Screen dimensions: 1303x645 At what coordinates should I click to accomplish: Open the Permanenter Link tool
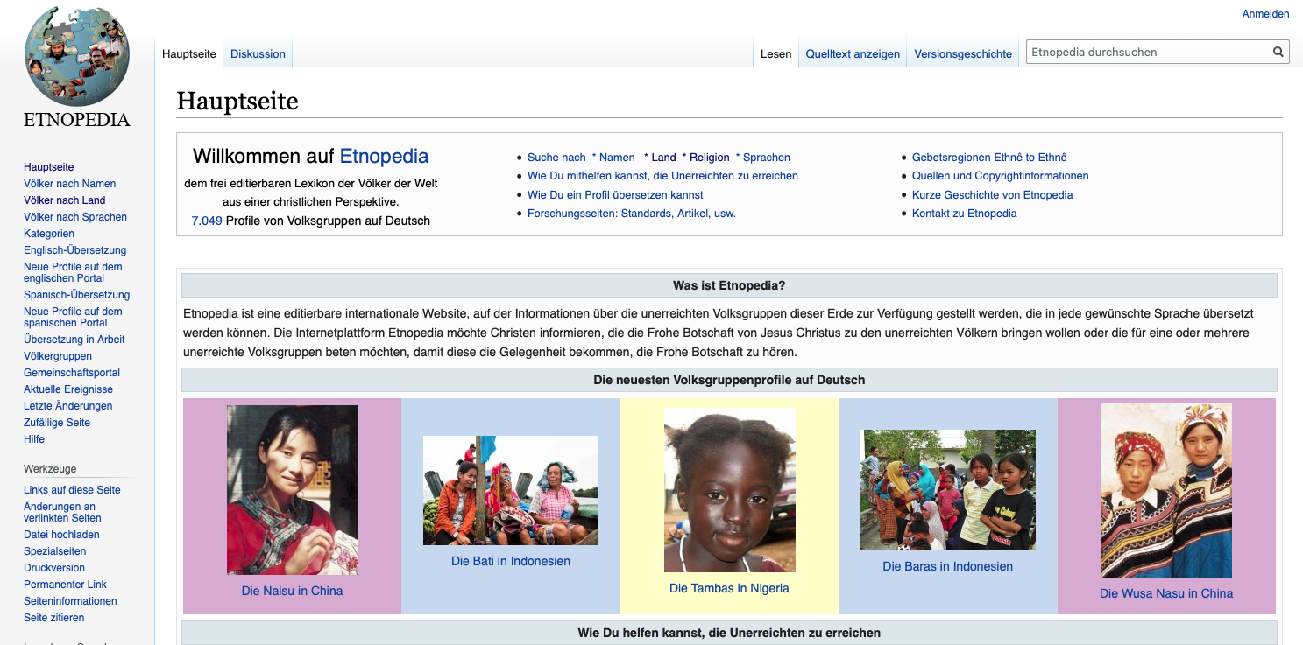[65, 585]
